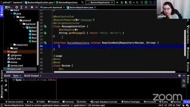
Task: Click the Collapse All icon in the Project panel
Action: coord(26,7)
